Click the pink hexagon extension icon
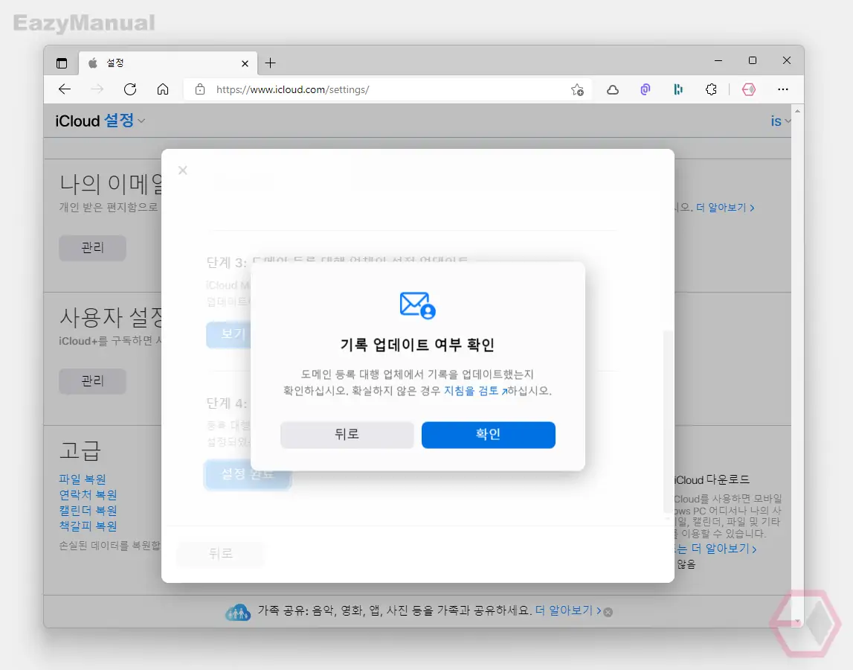The height and width of the screenshot is (670, 853). (749, 89)
